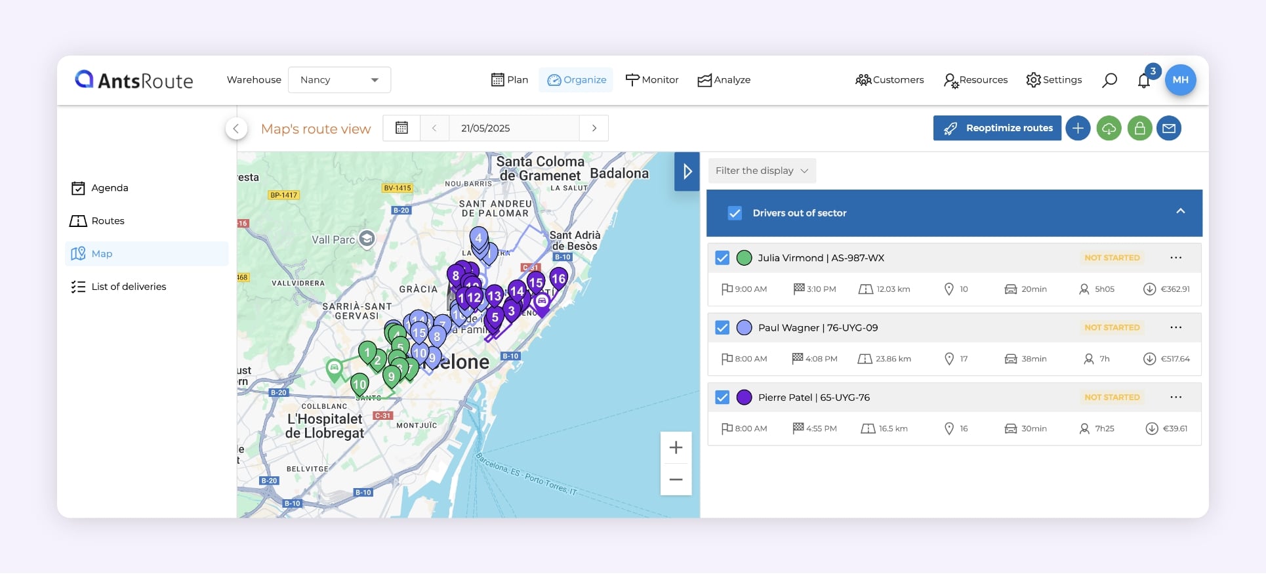This screenshot has width=1266, height=574.
Task: Switch to the Monitor tab
Action: click(x=652, y=80)
